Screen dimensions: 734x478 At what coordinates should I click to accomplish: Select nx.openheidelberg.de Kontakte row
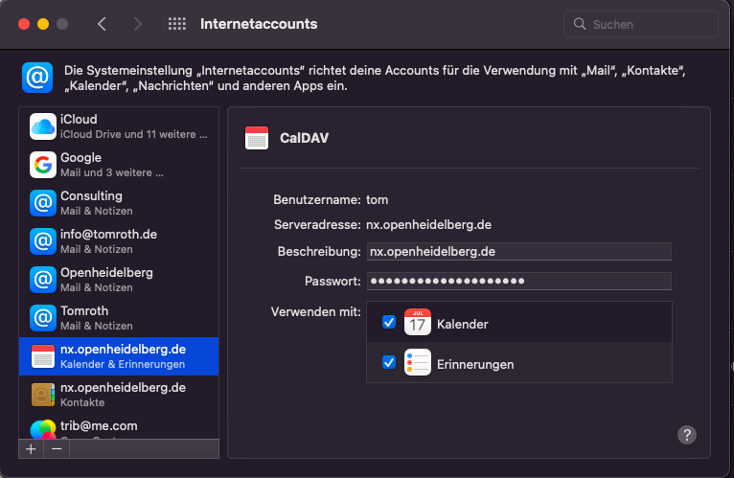click(x=119, y=395)
